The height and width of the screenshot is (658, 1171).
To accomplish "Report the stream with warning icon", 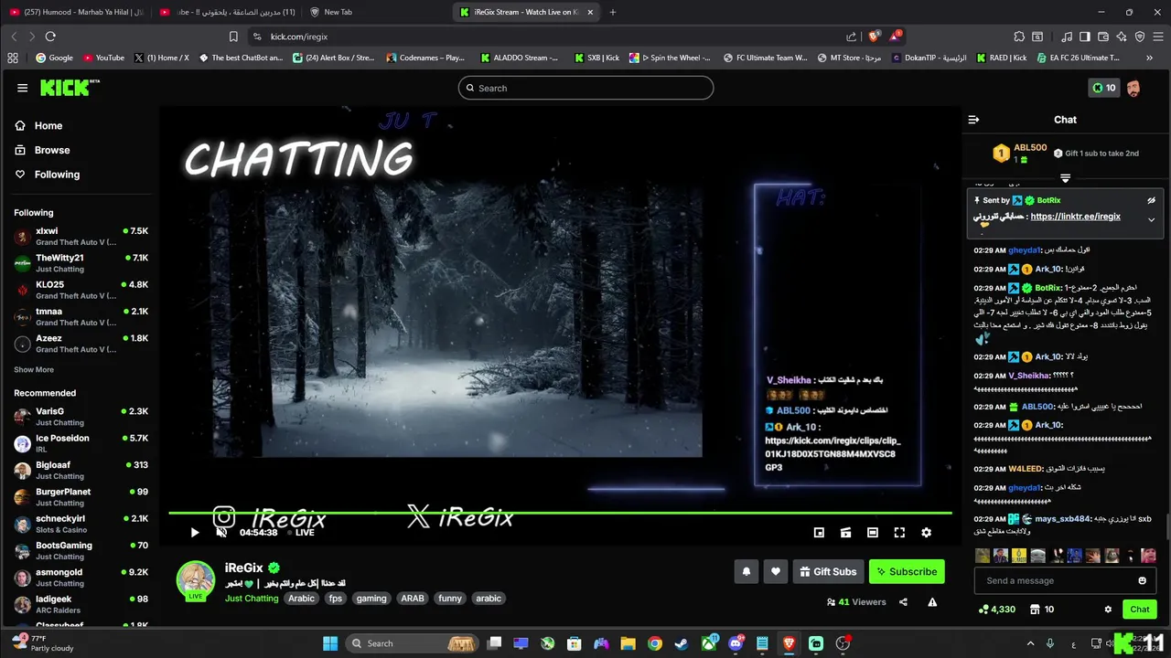I will [x=932, y=602].
